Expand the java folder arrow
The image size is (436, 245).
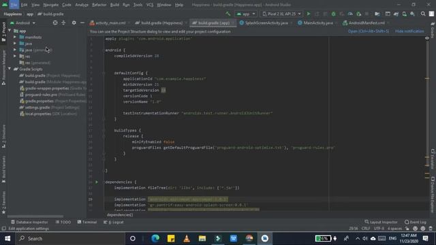click(15, 44)
